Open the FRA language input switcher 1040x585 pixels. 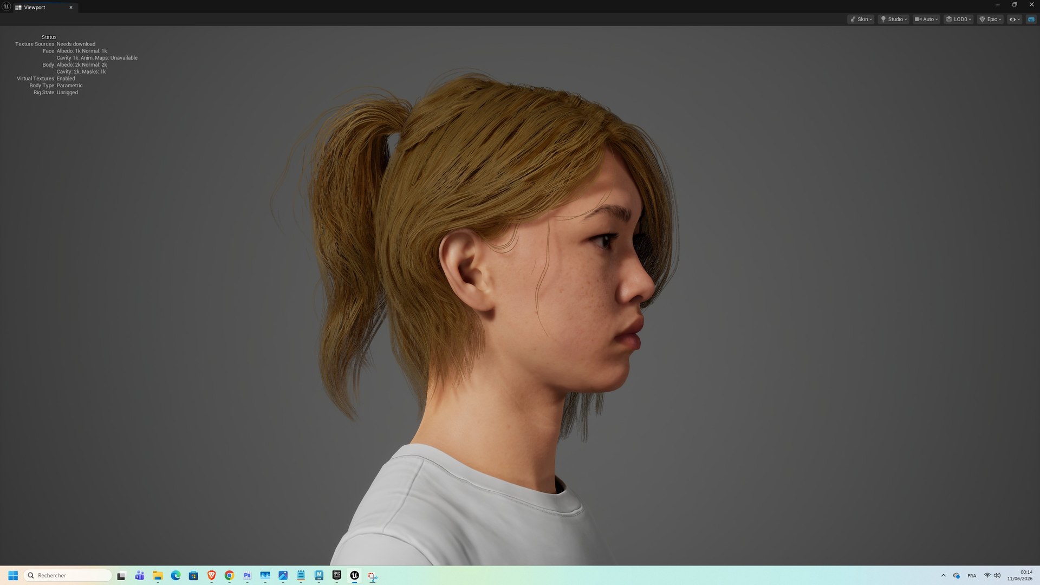972,575
